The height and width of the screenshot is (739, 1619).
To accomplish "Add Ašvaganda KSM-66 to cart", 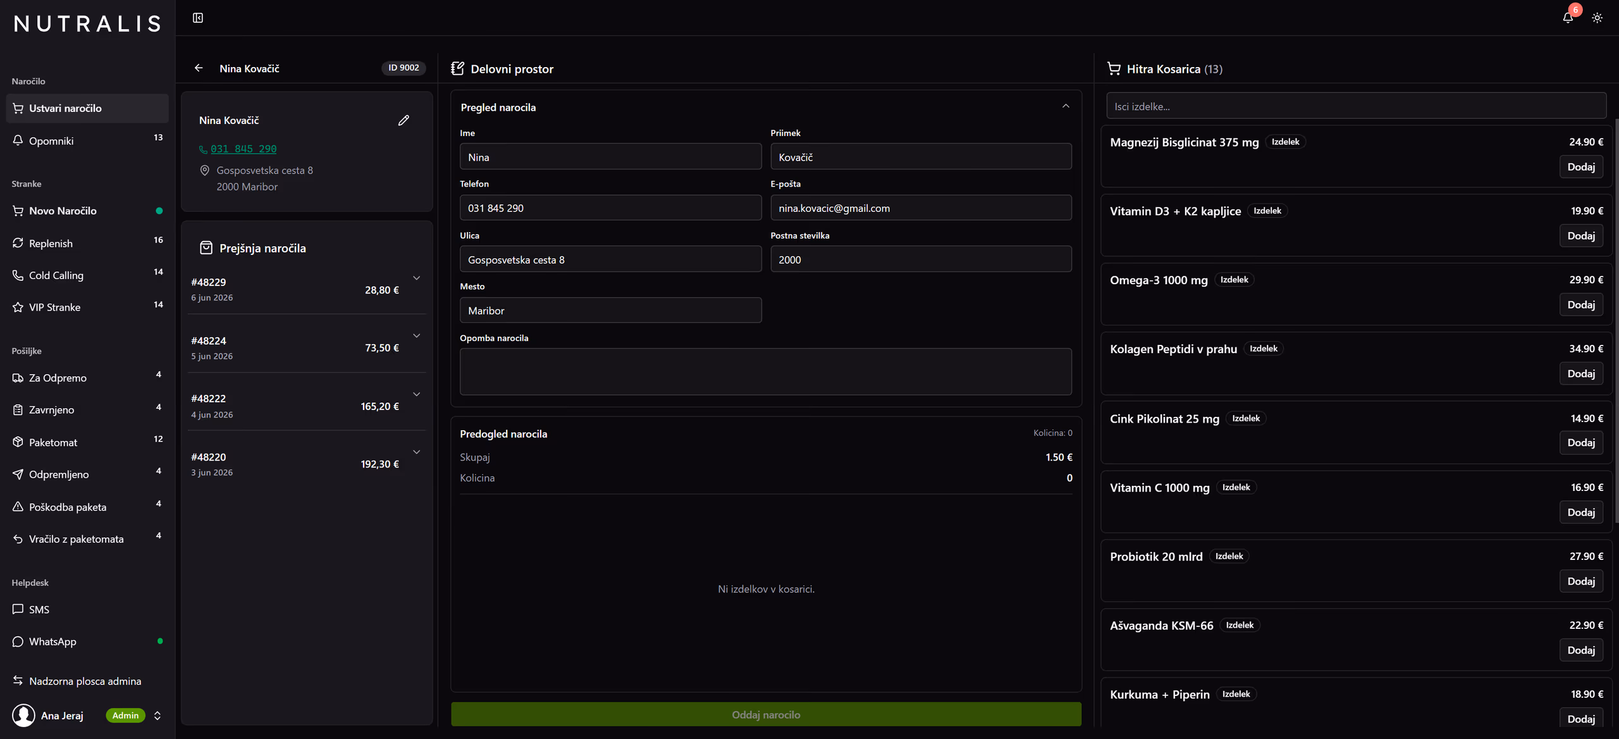I will (x=1581, y=650).
